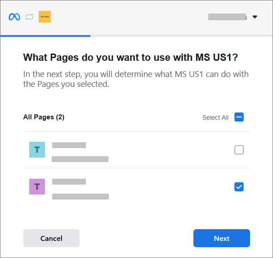Click the purple T page avatar

[x=37, y=186]
